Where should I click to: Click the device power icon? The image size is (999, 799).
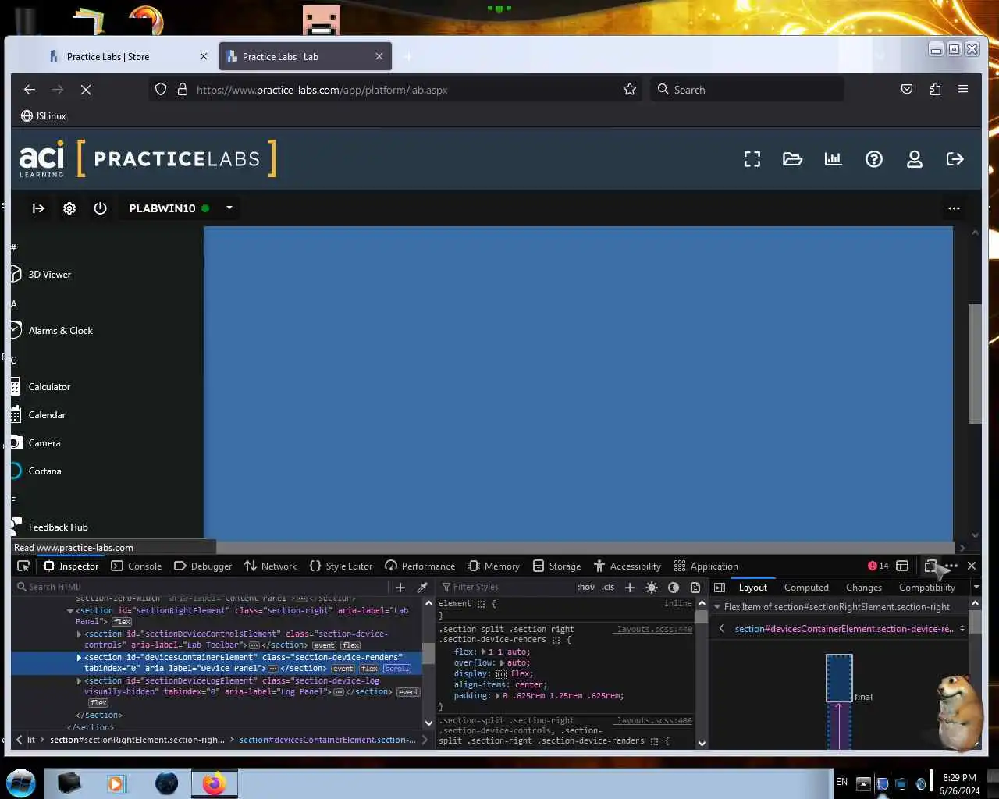point(100,208)
